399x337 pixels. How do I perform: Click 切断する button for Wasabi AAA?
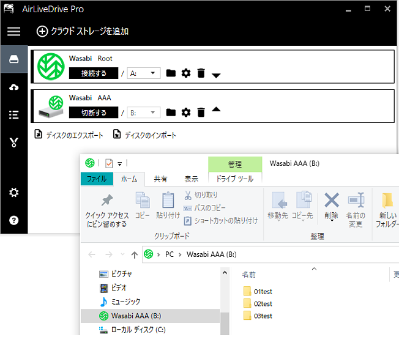[94, 113]
